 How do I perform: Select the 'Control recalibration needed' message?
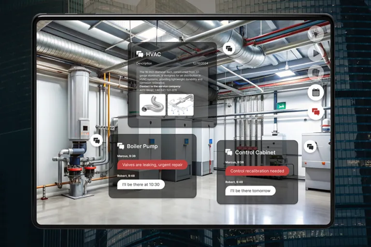pyautogui.click(x=257, y=171)
